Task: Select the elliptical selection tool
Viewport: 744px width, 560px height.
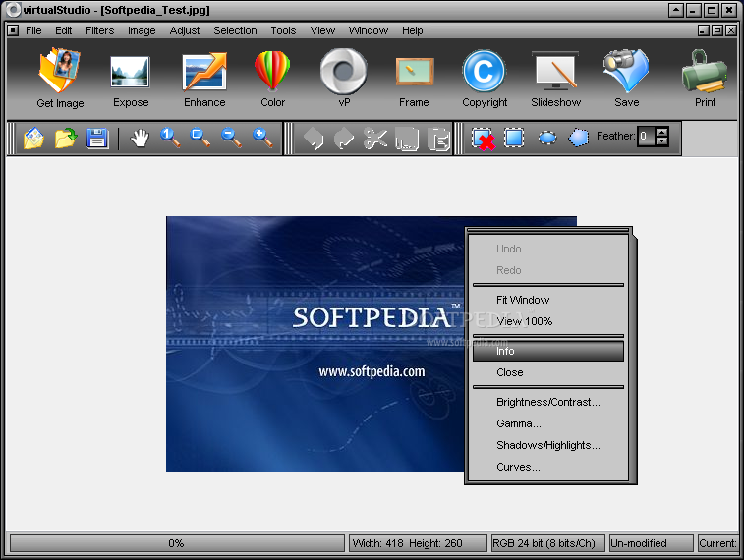Action: click(547, 138)
